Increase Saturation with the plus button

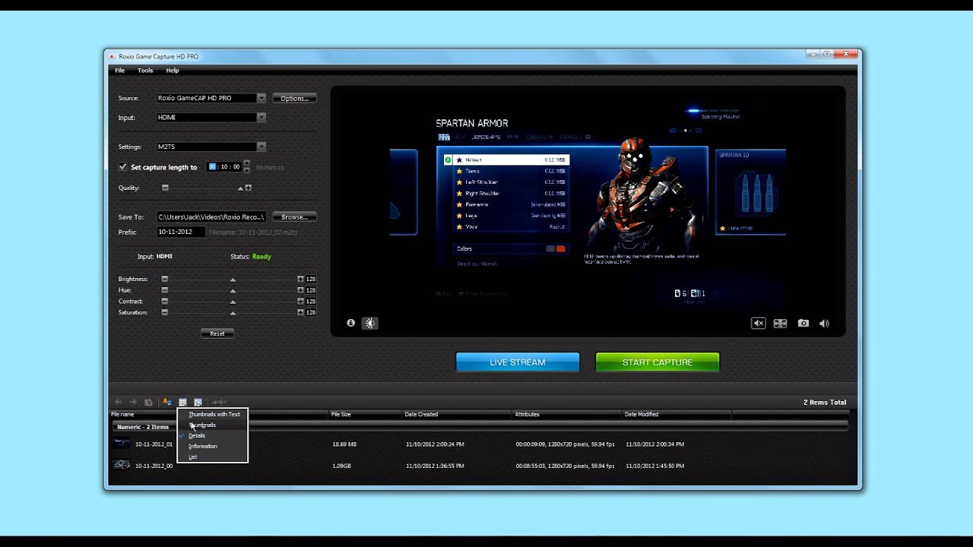(x=300, y=312)
